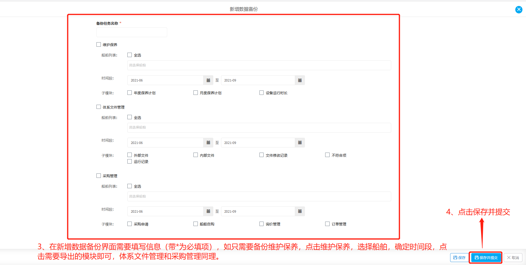Click the 体系文件管理 start date field

coord(165,143)
